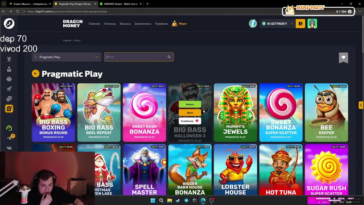The image size is (364, 205).
Task: Open the Бонусы menu item
Action: coord(125,24)
